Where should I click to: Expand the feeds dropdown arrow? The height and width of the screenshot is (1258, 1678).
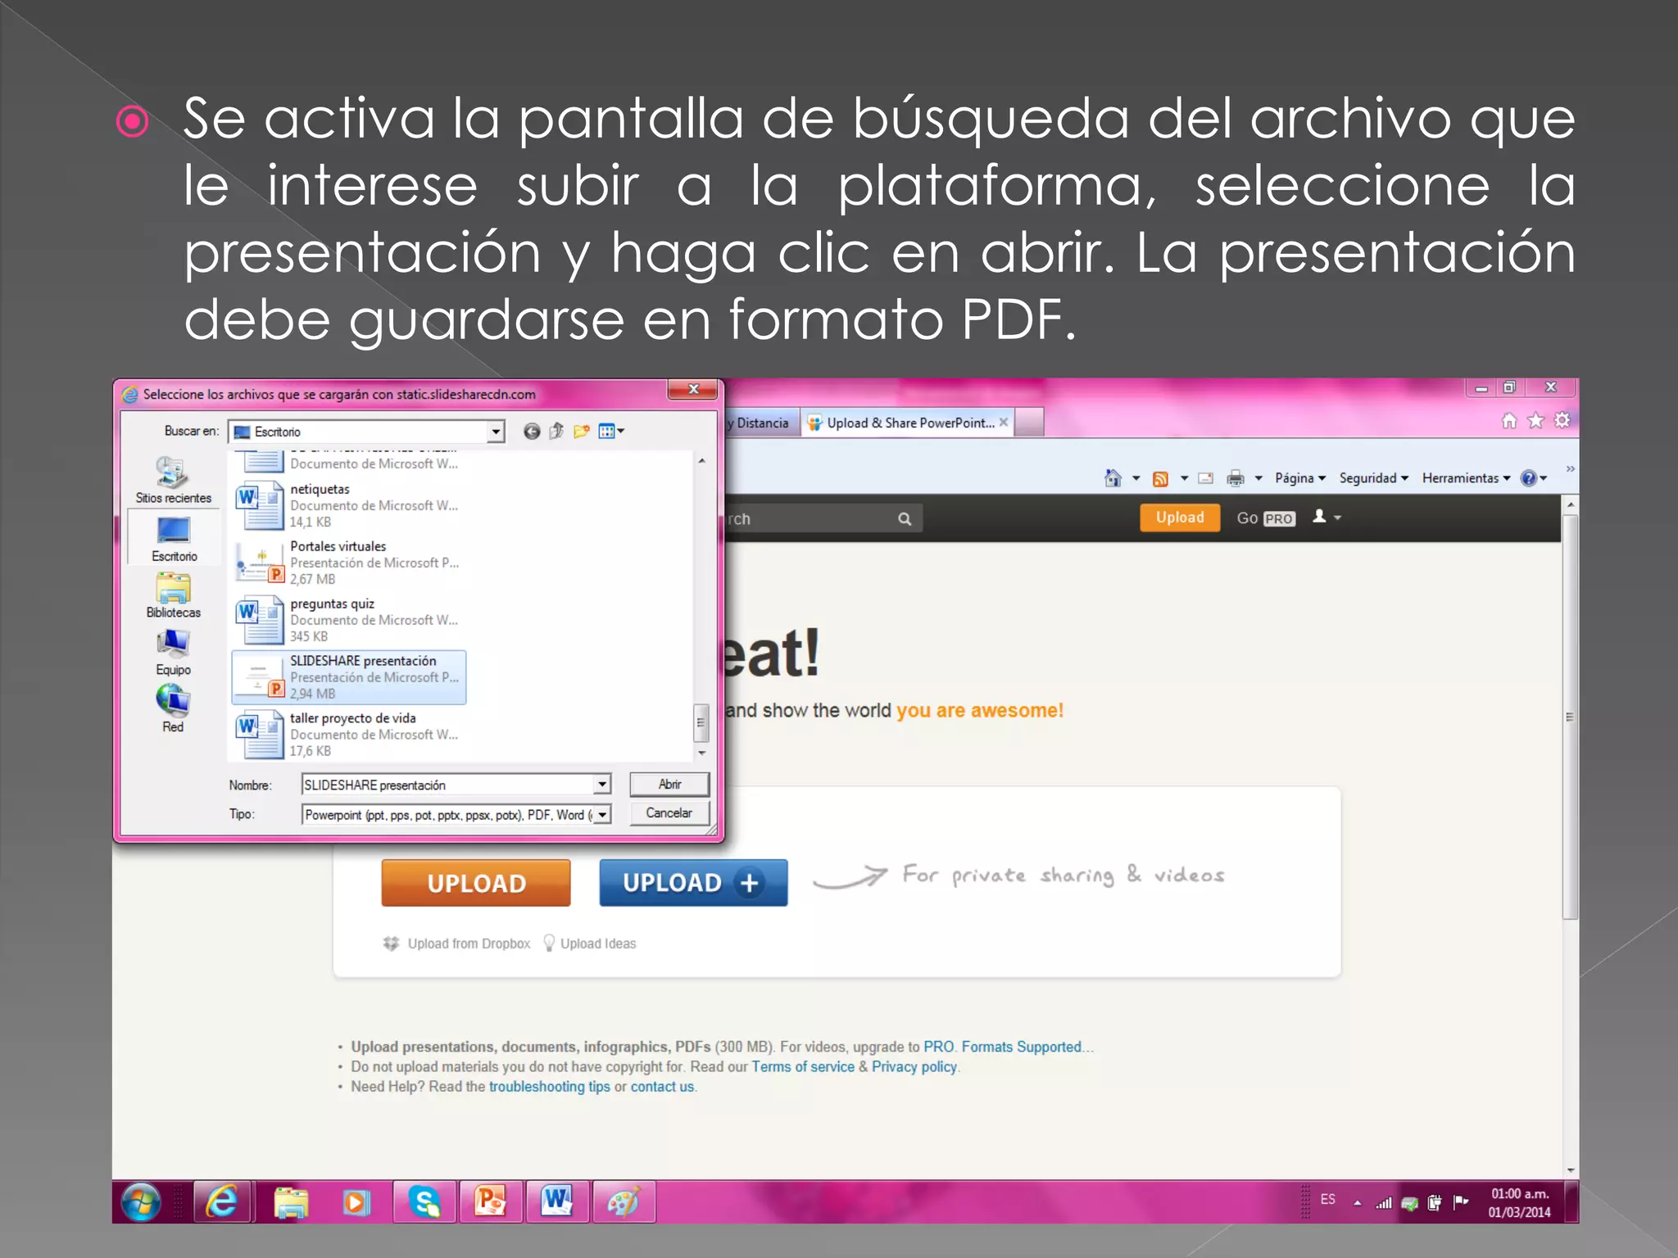[1184, 478]
